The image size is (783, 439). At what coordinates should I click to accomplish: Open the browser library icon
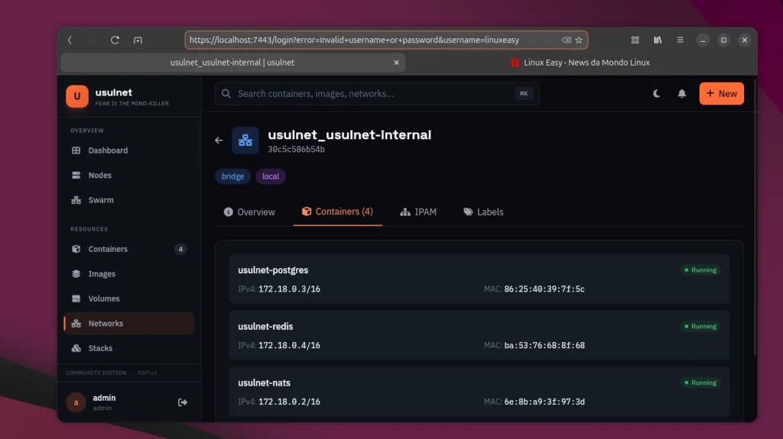(x=658, y=40)
